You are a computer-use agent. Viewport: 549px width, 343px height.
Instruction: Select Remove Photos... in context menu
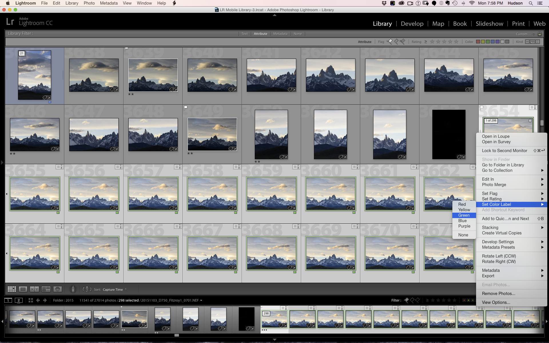[498, 294]
